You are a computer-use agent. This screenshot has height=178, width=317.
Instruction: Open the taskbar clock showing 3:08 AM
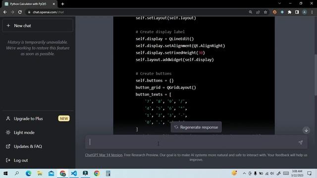[x=297, y=174]
